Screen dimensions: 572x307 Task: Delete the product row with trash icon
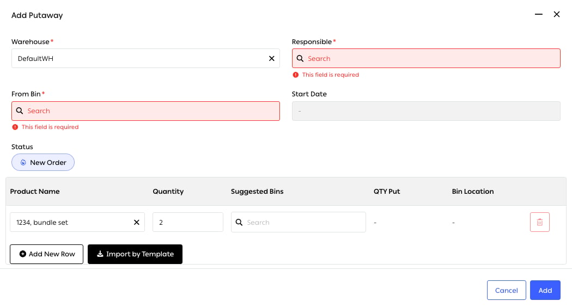[x=539, y=222]
